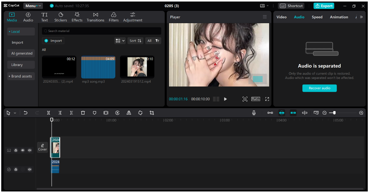Switch to the Animation inspector tab

tap(339, 17)
